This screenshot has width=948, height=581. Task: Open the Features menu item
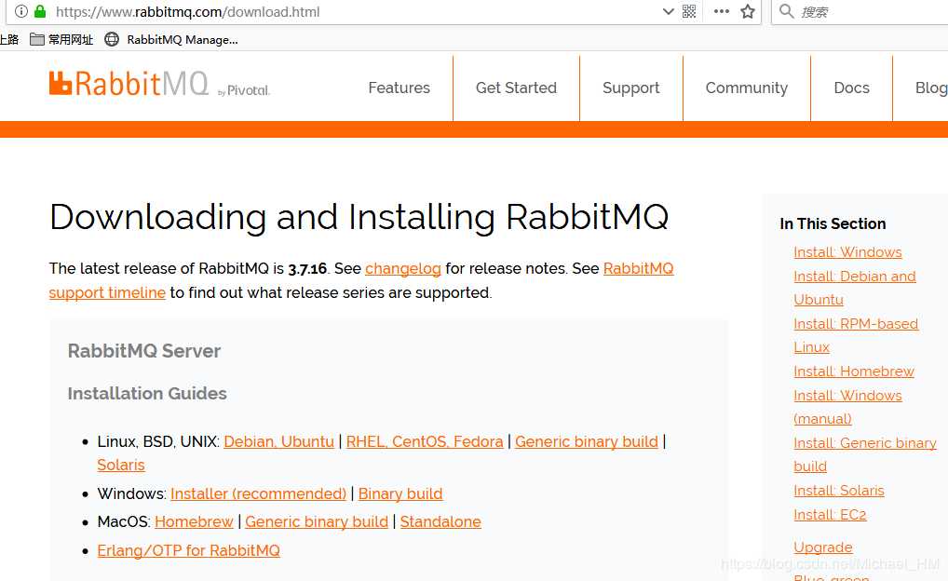[399, 88]
